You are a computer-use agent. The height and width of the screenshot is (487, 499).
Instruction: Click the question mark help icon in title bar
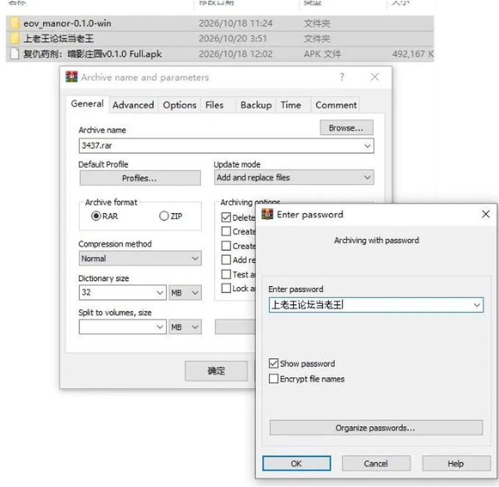pyautogui.click(x=342, y=77)
